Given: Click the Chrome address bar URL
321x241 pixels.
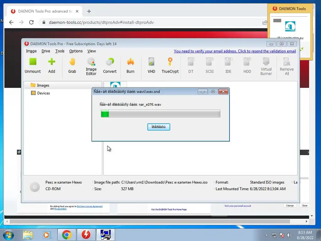Looking at the screenshot, I should click(x=101, y=22).
